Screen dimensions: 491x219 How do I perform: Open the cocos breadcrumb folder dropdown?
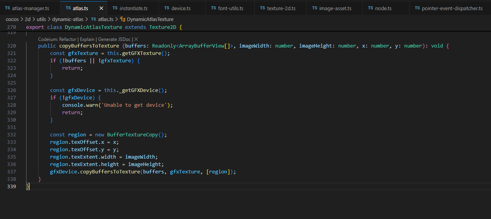click(12, 19)
